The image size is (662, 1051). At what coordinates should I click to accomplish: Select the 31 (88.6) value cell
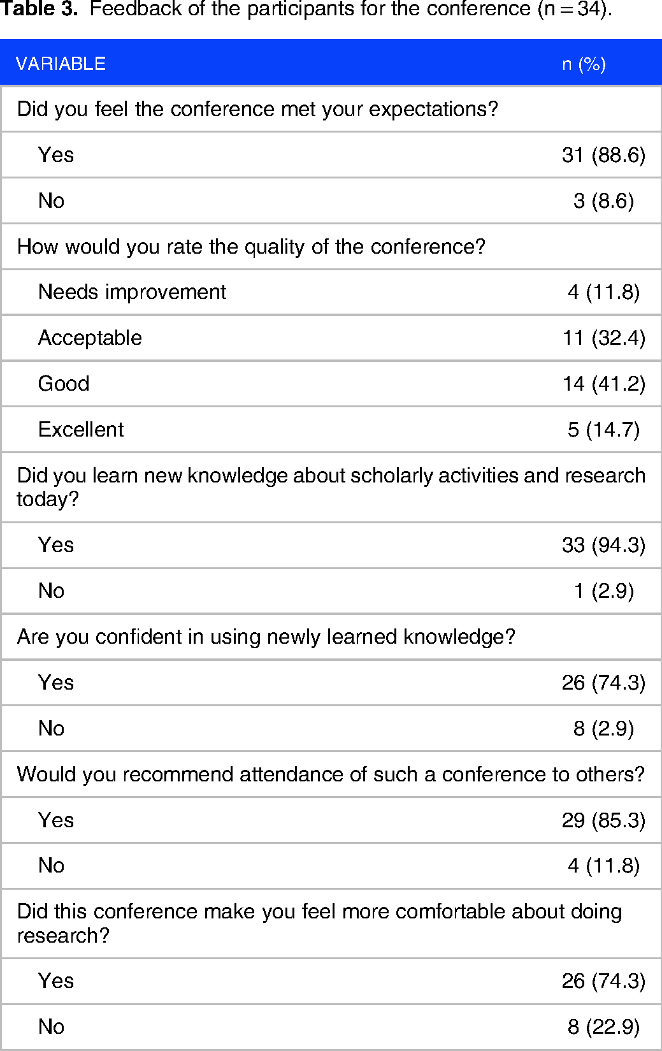603,155
